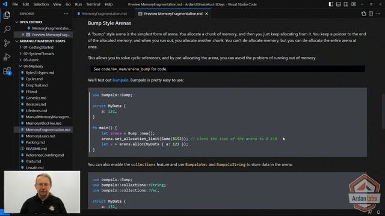Open README.md file
The height and width of the screenshot is (216, 385).
36,148
